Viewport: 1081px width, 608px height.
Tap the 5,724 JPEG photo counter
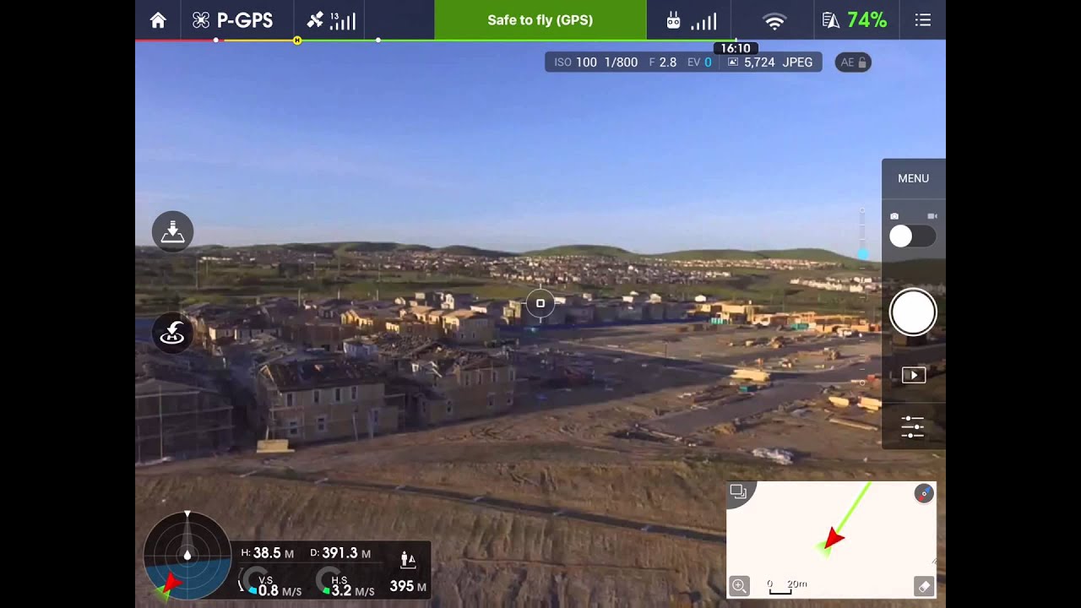(x=770, y=62)
